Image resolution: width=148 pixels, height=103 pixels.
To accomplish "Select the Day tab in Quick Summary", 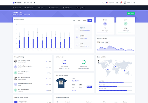I will pyautogui.click(x=74, y=20).
